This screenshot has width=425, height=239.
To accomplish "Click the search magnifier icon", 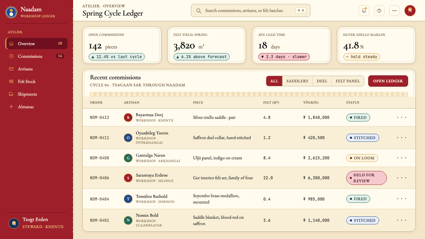I will [199, 11].
